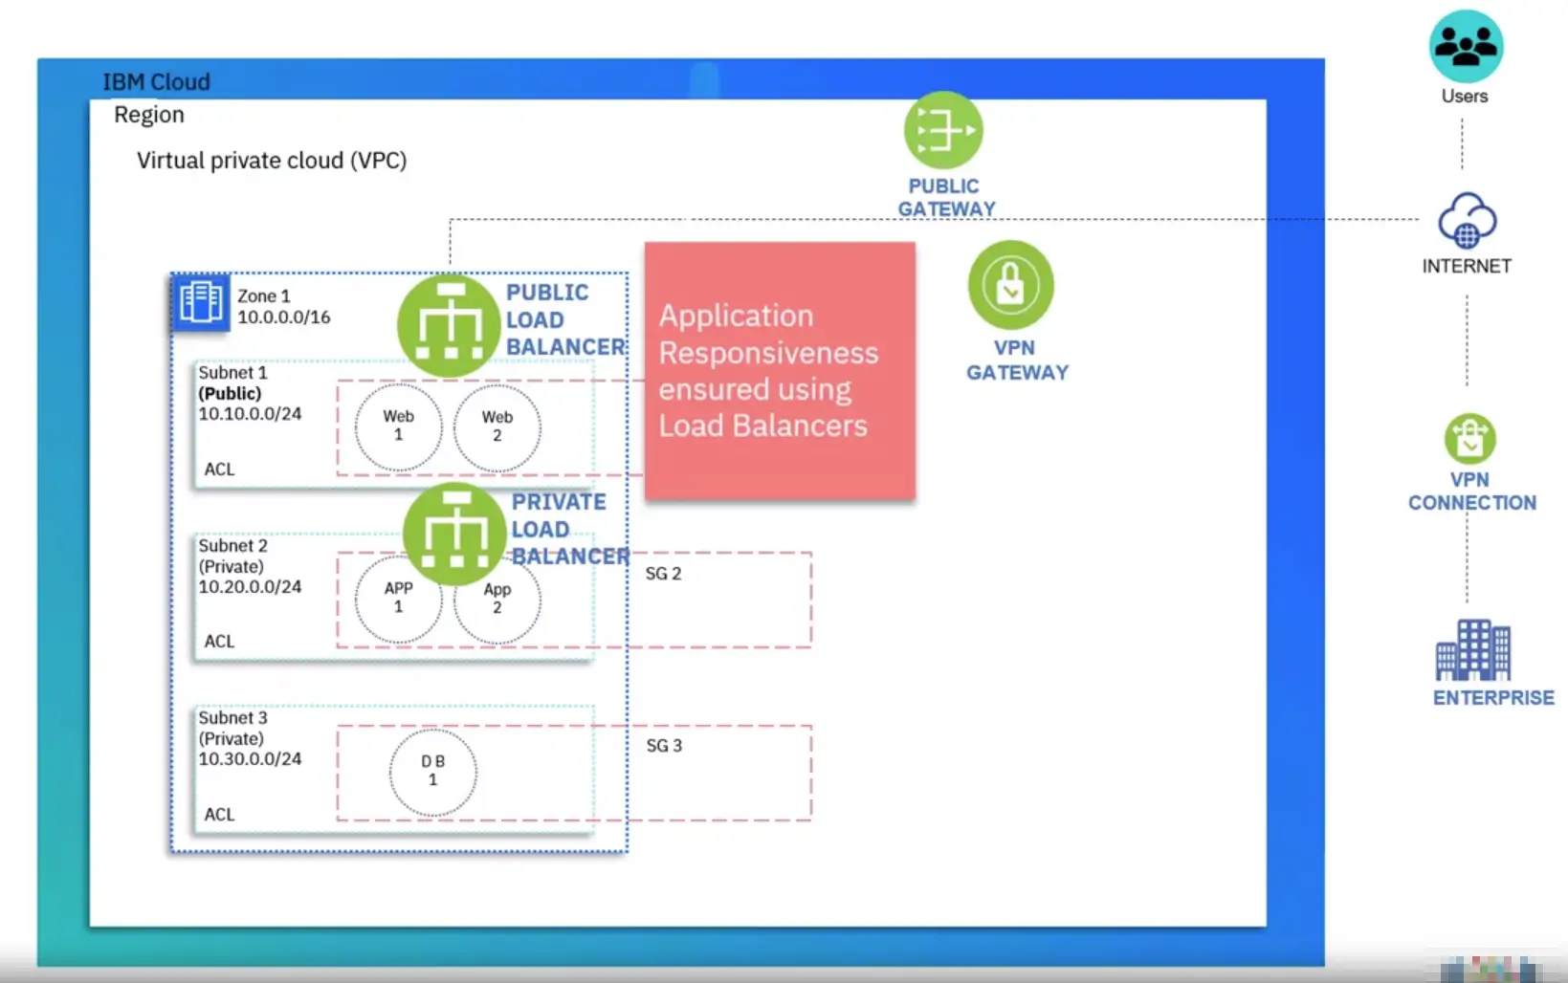This screenshot has width=1568, height=983.
Task: Click the Subnet 1 (Public) label
Action: pyautogui.click(x=233, y=383)
